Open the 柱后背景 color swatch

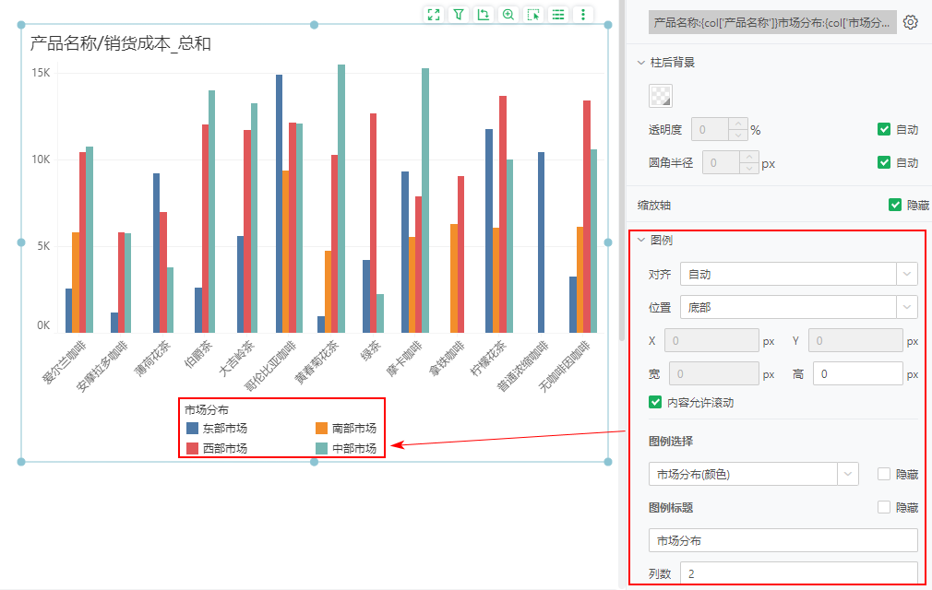[x=661, y=96]
